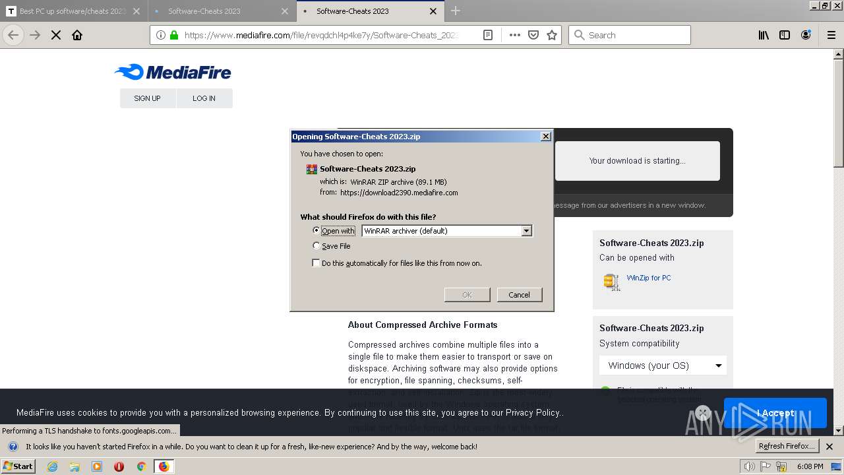Image resolution: width=844 pixels, height=475 pixels.
Task: Toggle reader view icon
Action: tap(488, 35)
